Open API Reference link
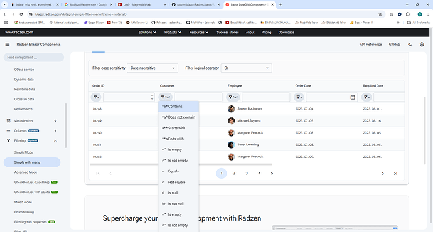Screen dimensions: 433x232 click(x=371, y=45)
